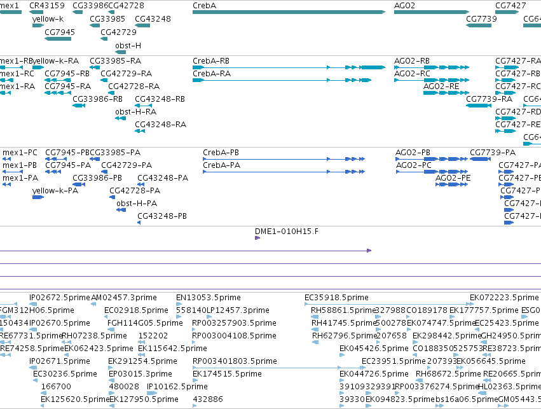Select the CG42728-PA protein label
Viewport: 541px width, 409px height.
[135, 191]
